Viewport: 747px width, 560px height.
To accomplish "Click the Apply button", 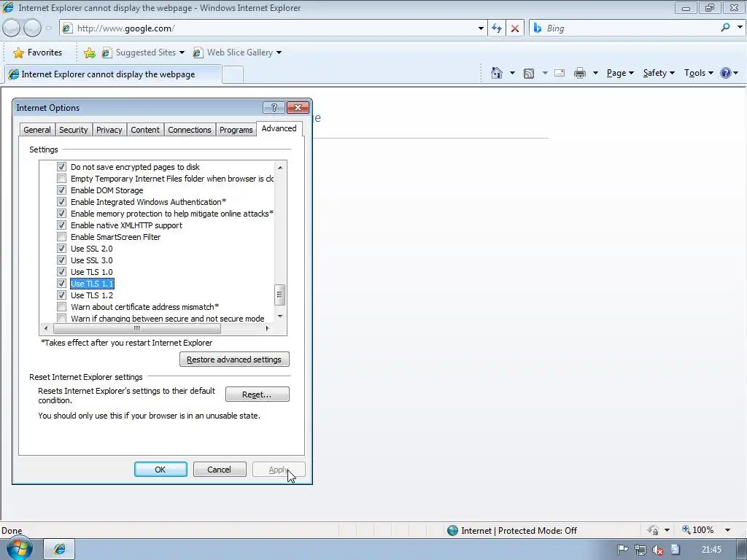I will 279,470.
